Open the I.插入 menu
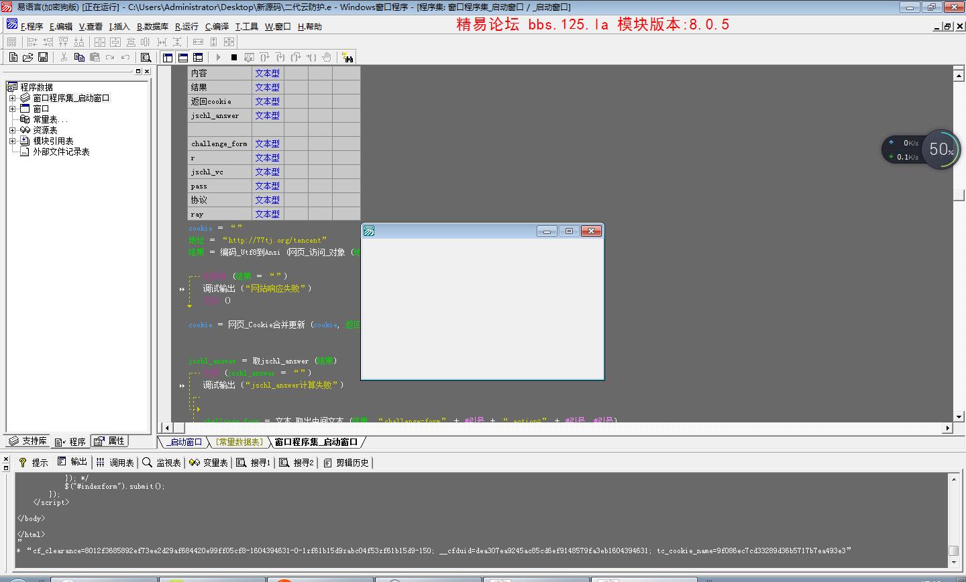This screenshot has height=582, width=966. [x=119, y=27]
